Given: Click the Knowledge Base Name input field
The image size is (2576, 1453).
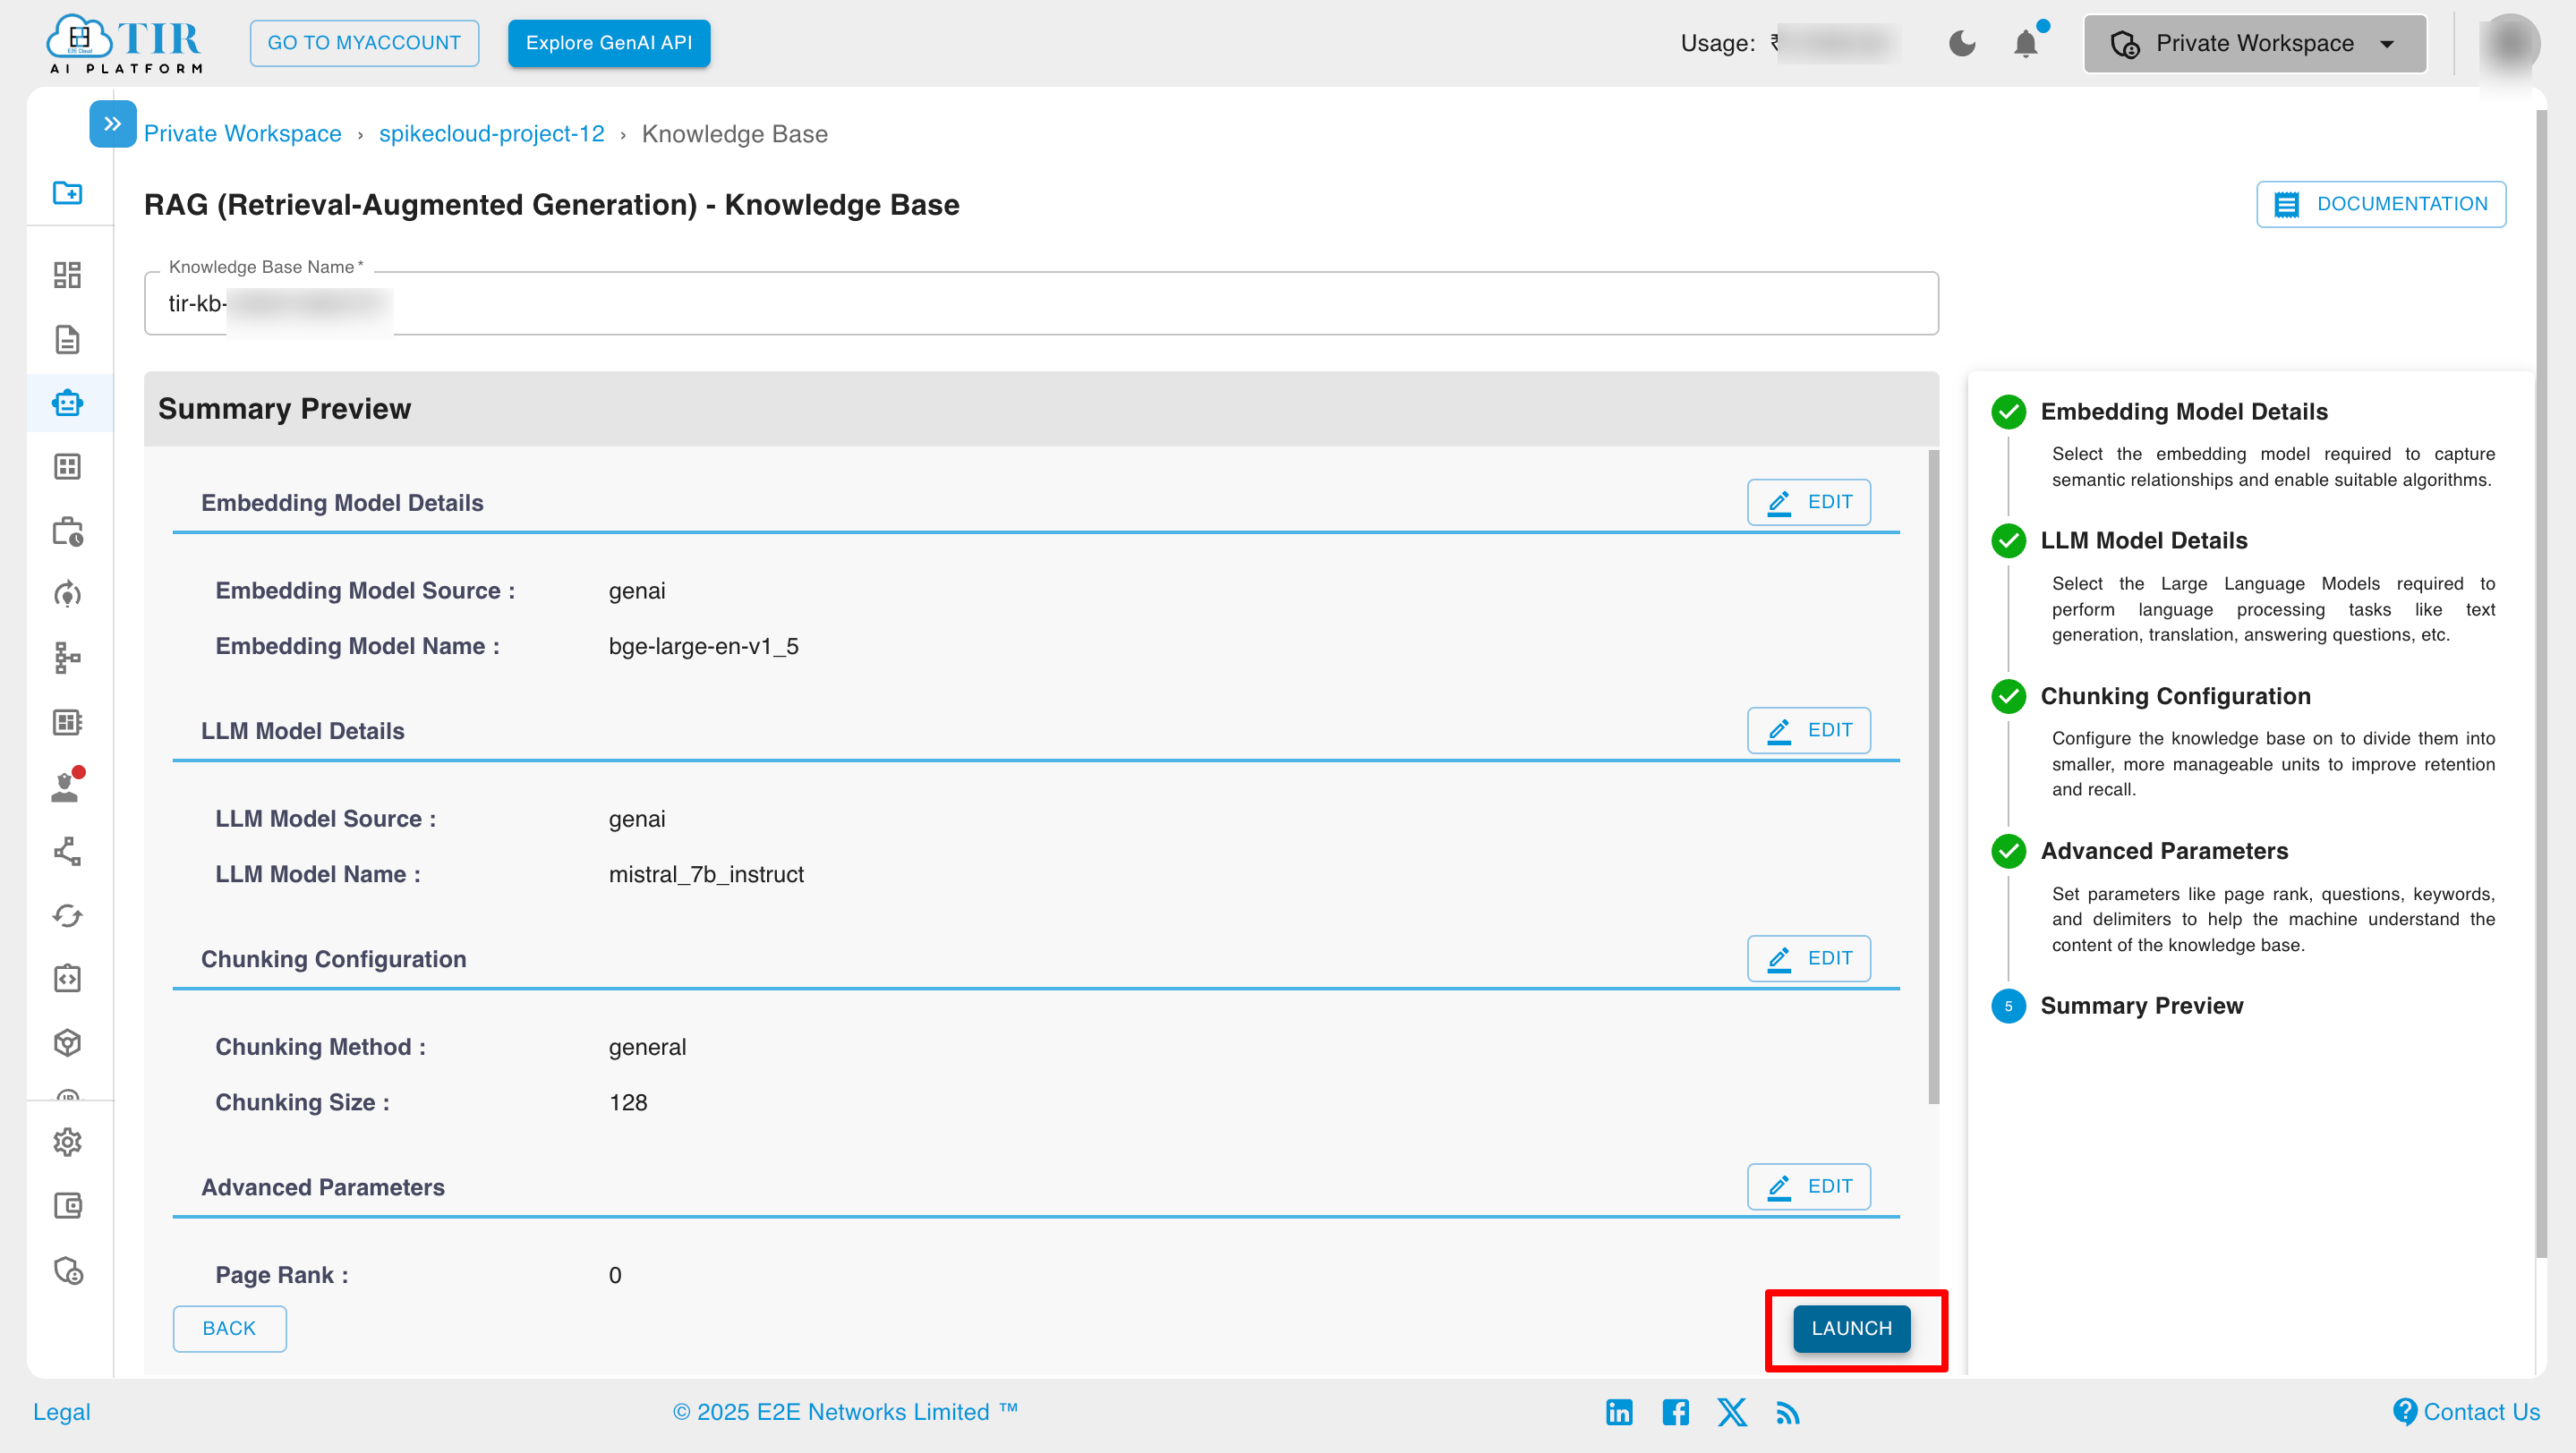Looking at the screenshot, I should [x=1040, y=302].
